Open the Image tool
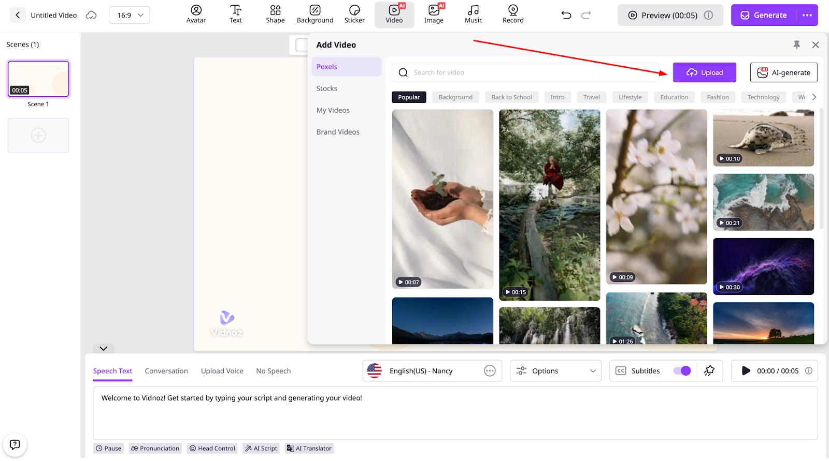 point(434,15)
